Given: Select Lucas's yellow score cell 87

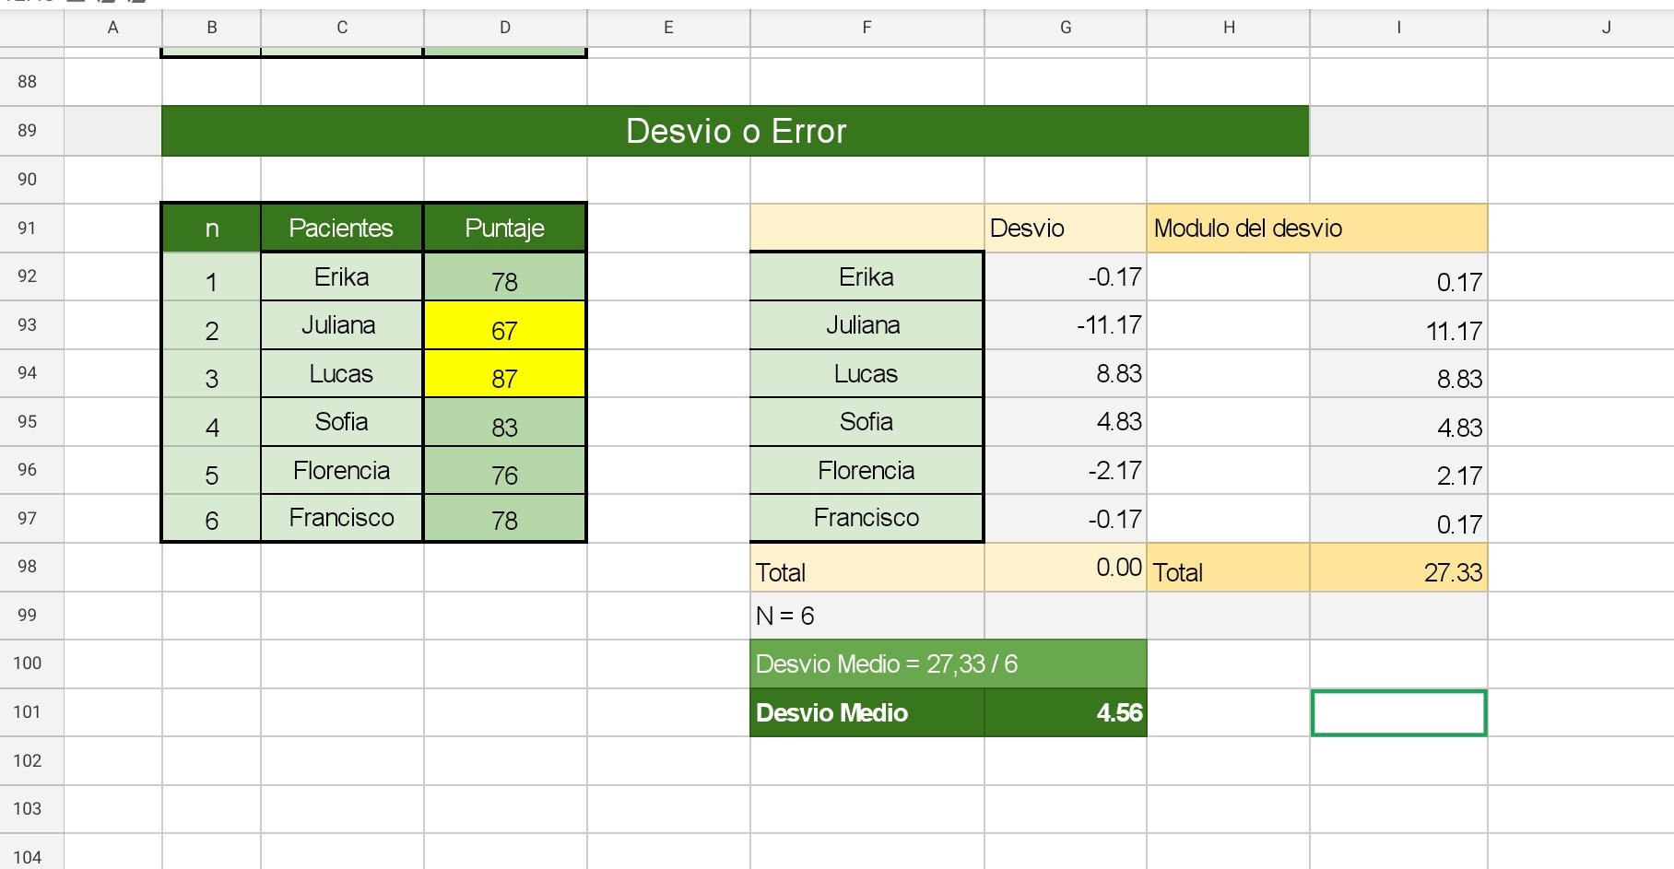Looking at the screenshot, I should (x=504, y=374).
